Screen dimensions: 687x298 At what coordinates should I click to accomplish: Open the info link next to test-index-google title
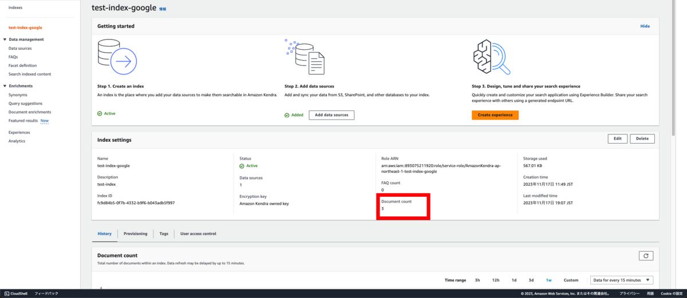pyautogui.click(x=163, y=10)
